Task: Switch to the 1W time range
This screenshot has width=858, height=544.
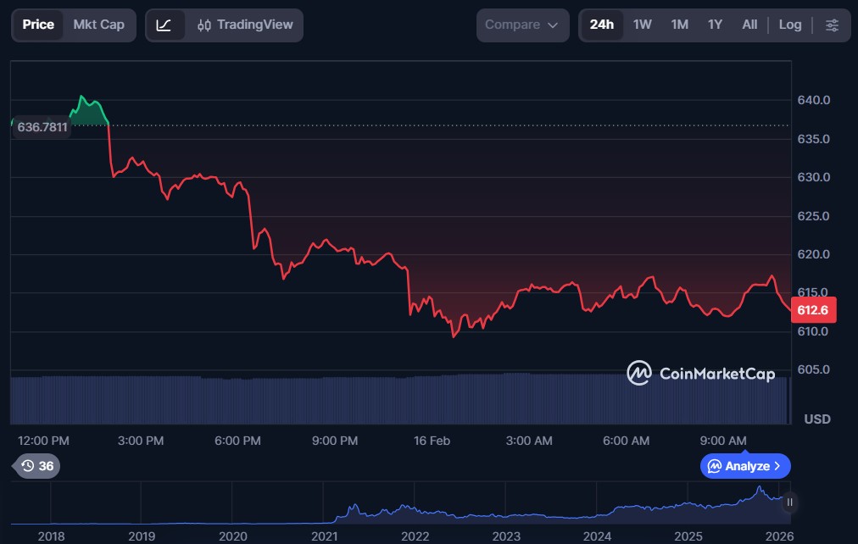Action: point(643,25)
